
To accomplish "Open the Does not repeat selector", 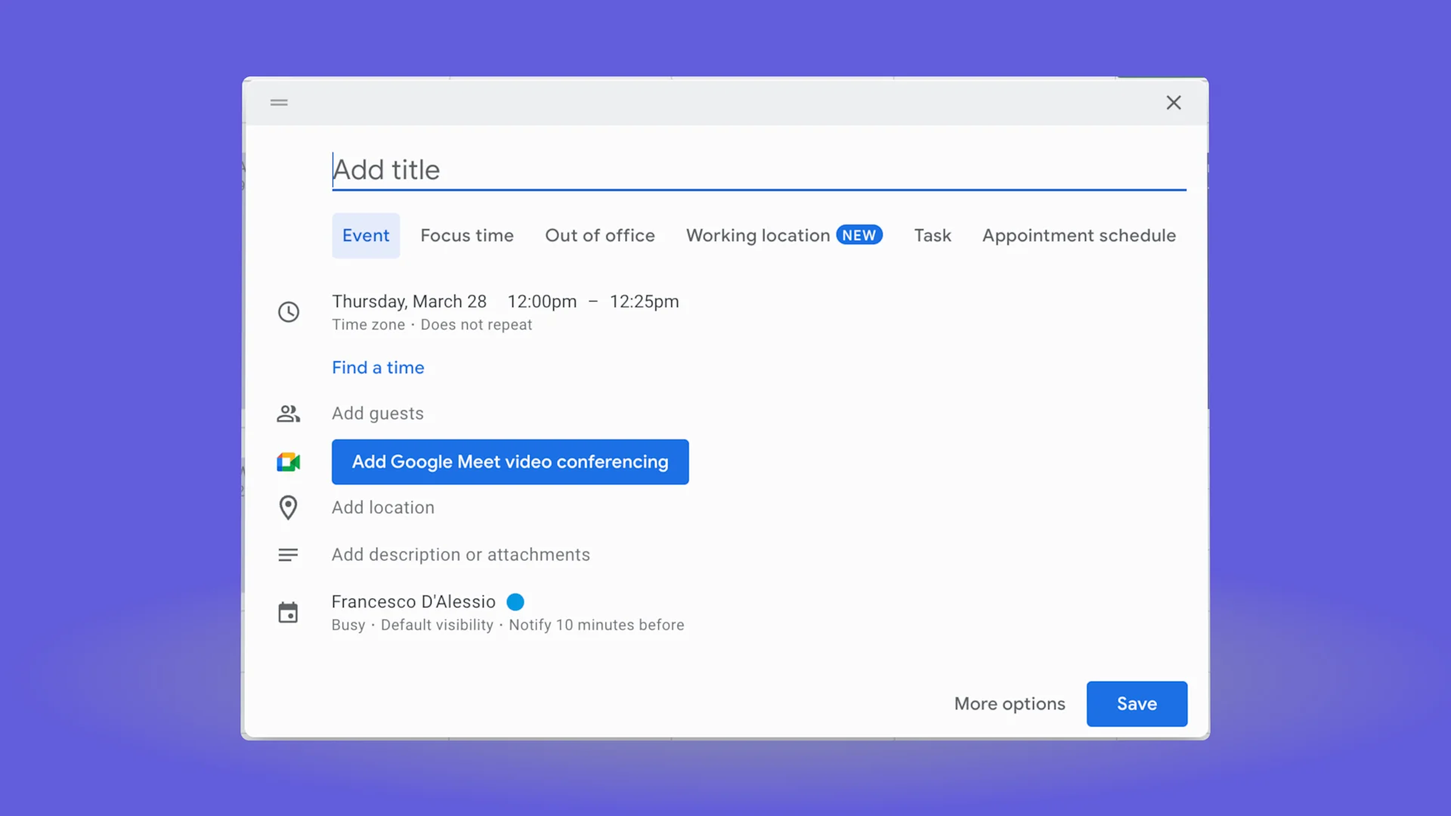I will pos(476,324).
